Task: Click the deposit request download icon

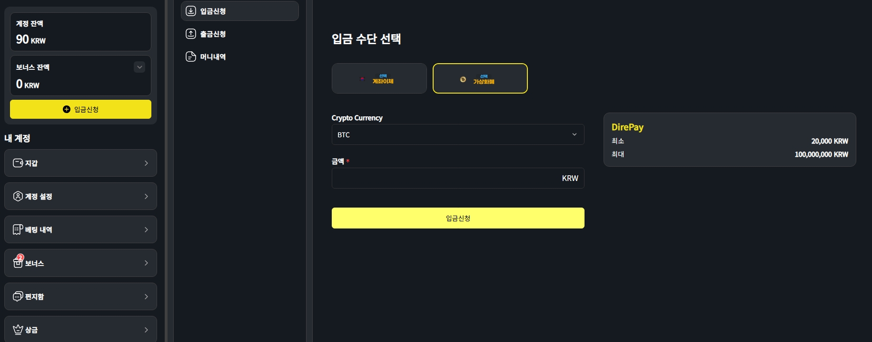Action: click(191, 11)
